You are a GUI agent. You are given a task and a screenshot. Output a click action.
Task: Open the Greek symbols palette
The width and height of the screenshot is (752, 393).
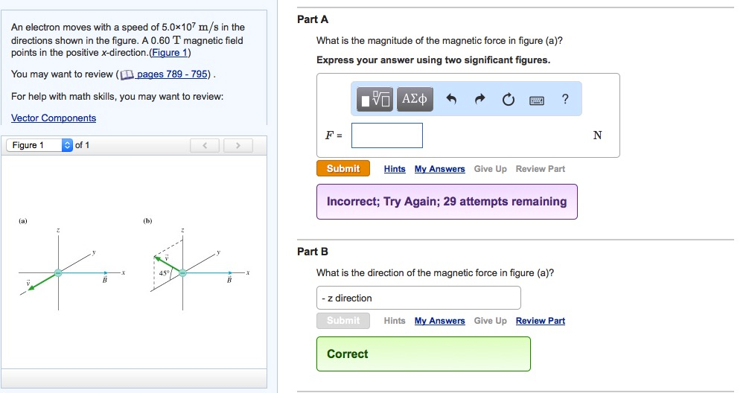415,99
